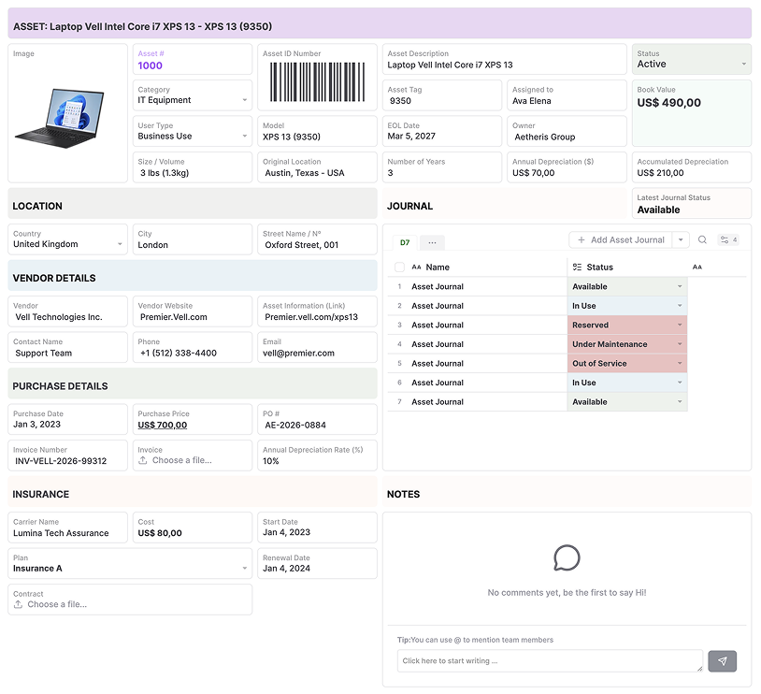This screenshot has width=761, height=694.
Task: Click the AA icon next to Name header
Action: [x=416, y=267]
